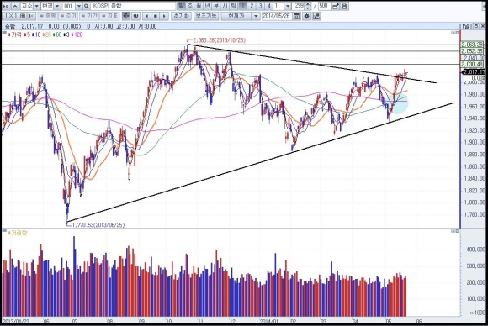Click the W toolbar button
The width and height of the screenshot is (488, 326).
tap(135, 16)
